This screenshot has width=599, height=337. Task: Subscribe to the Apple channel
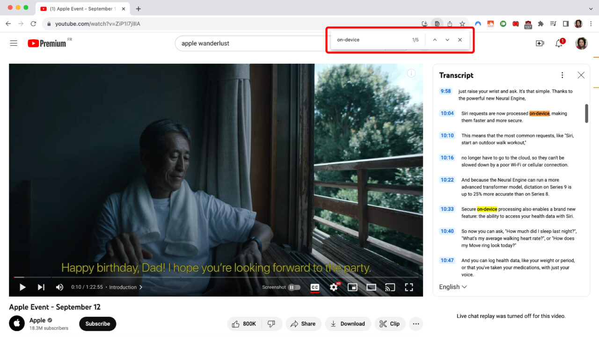tap(97, 324)
